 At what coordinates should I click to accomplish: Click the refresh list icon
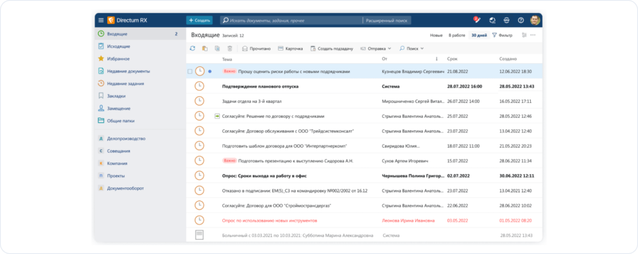pyautogui.click(x=193, y=48)
